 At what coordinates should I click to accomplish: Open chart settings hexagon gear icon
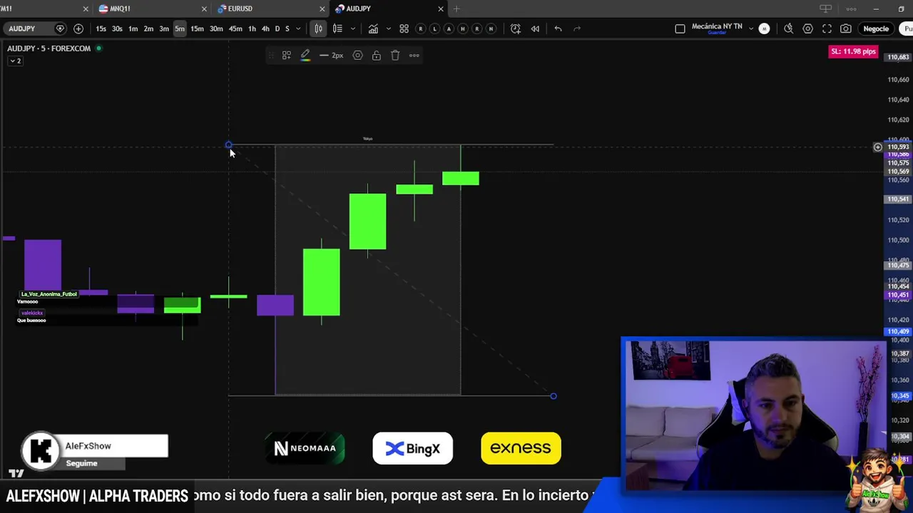point(807,28)
